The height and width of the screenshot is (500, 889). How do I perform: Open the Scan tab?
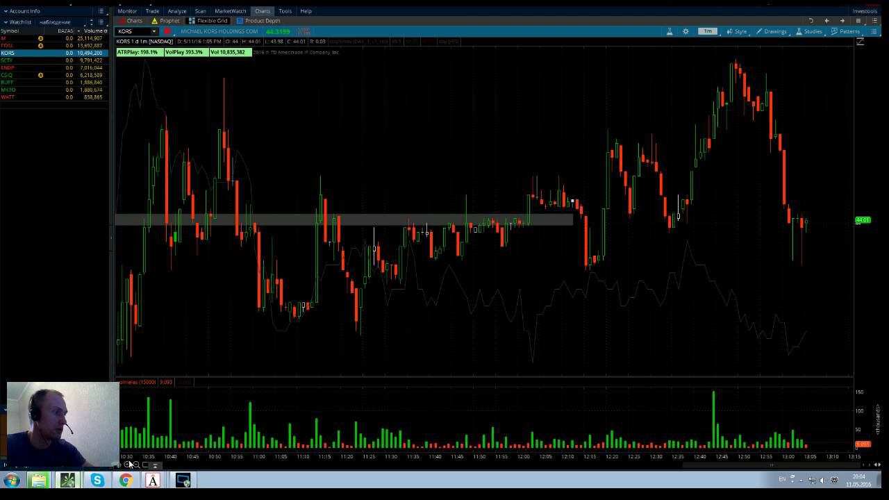point(200,11)
